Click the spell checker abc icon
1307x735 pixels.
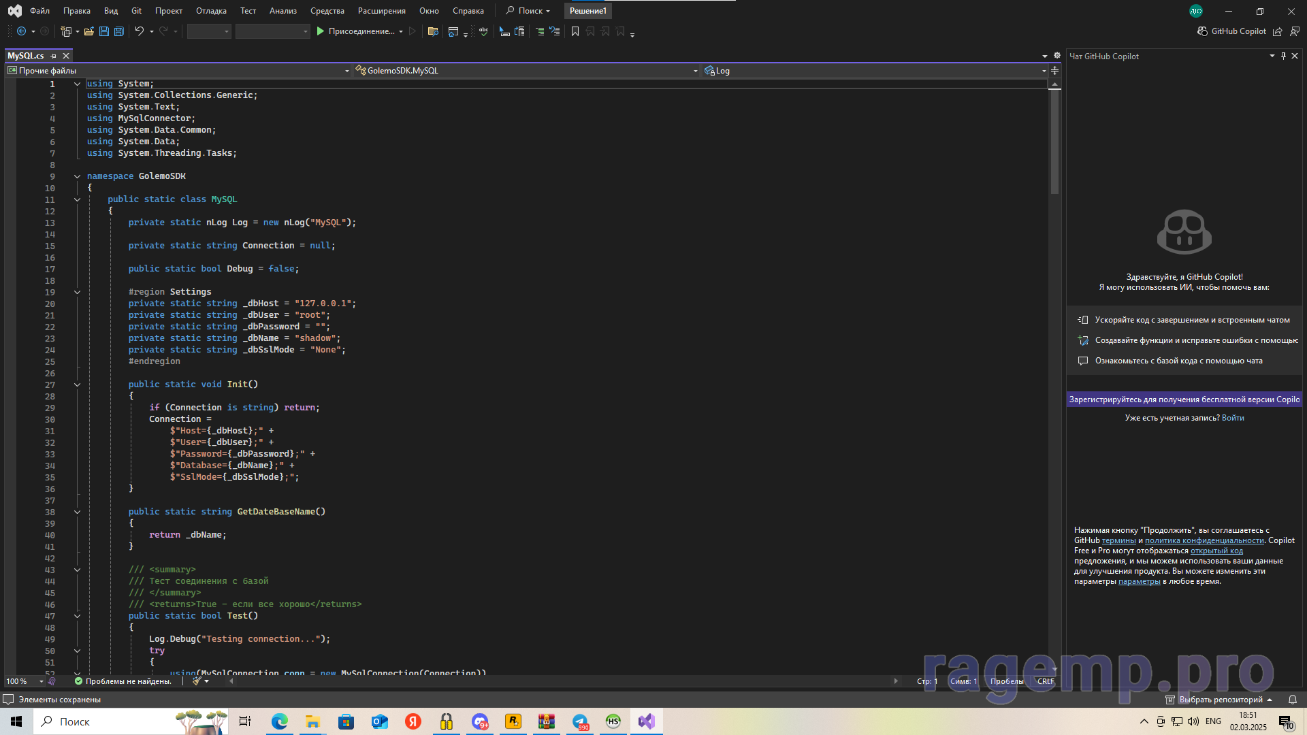click(x=484, y=31)
